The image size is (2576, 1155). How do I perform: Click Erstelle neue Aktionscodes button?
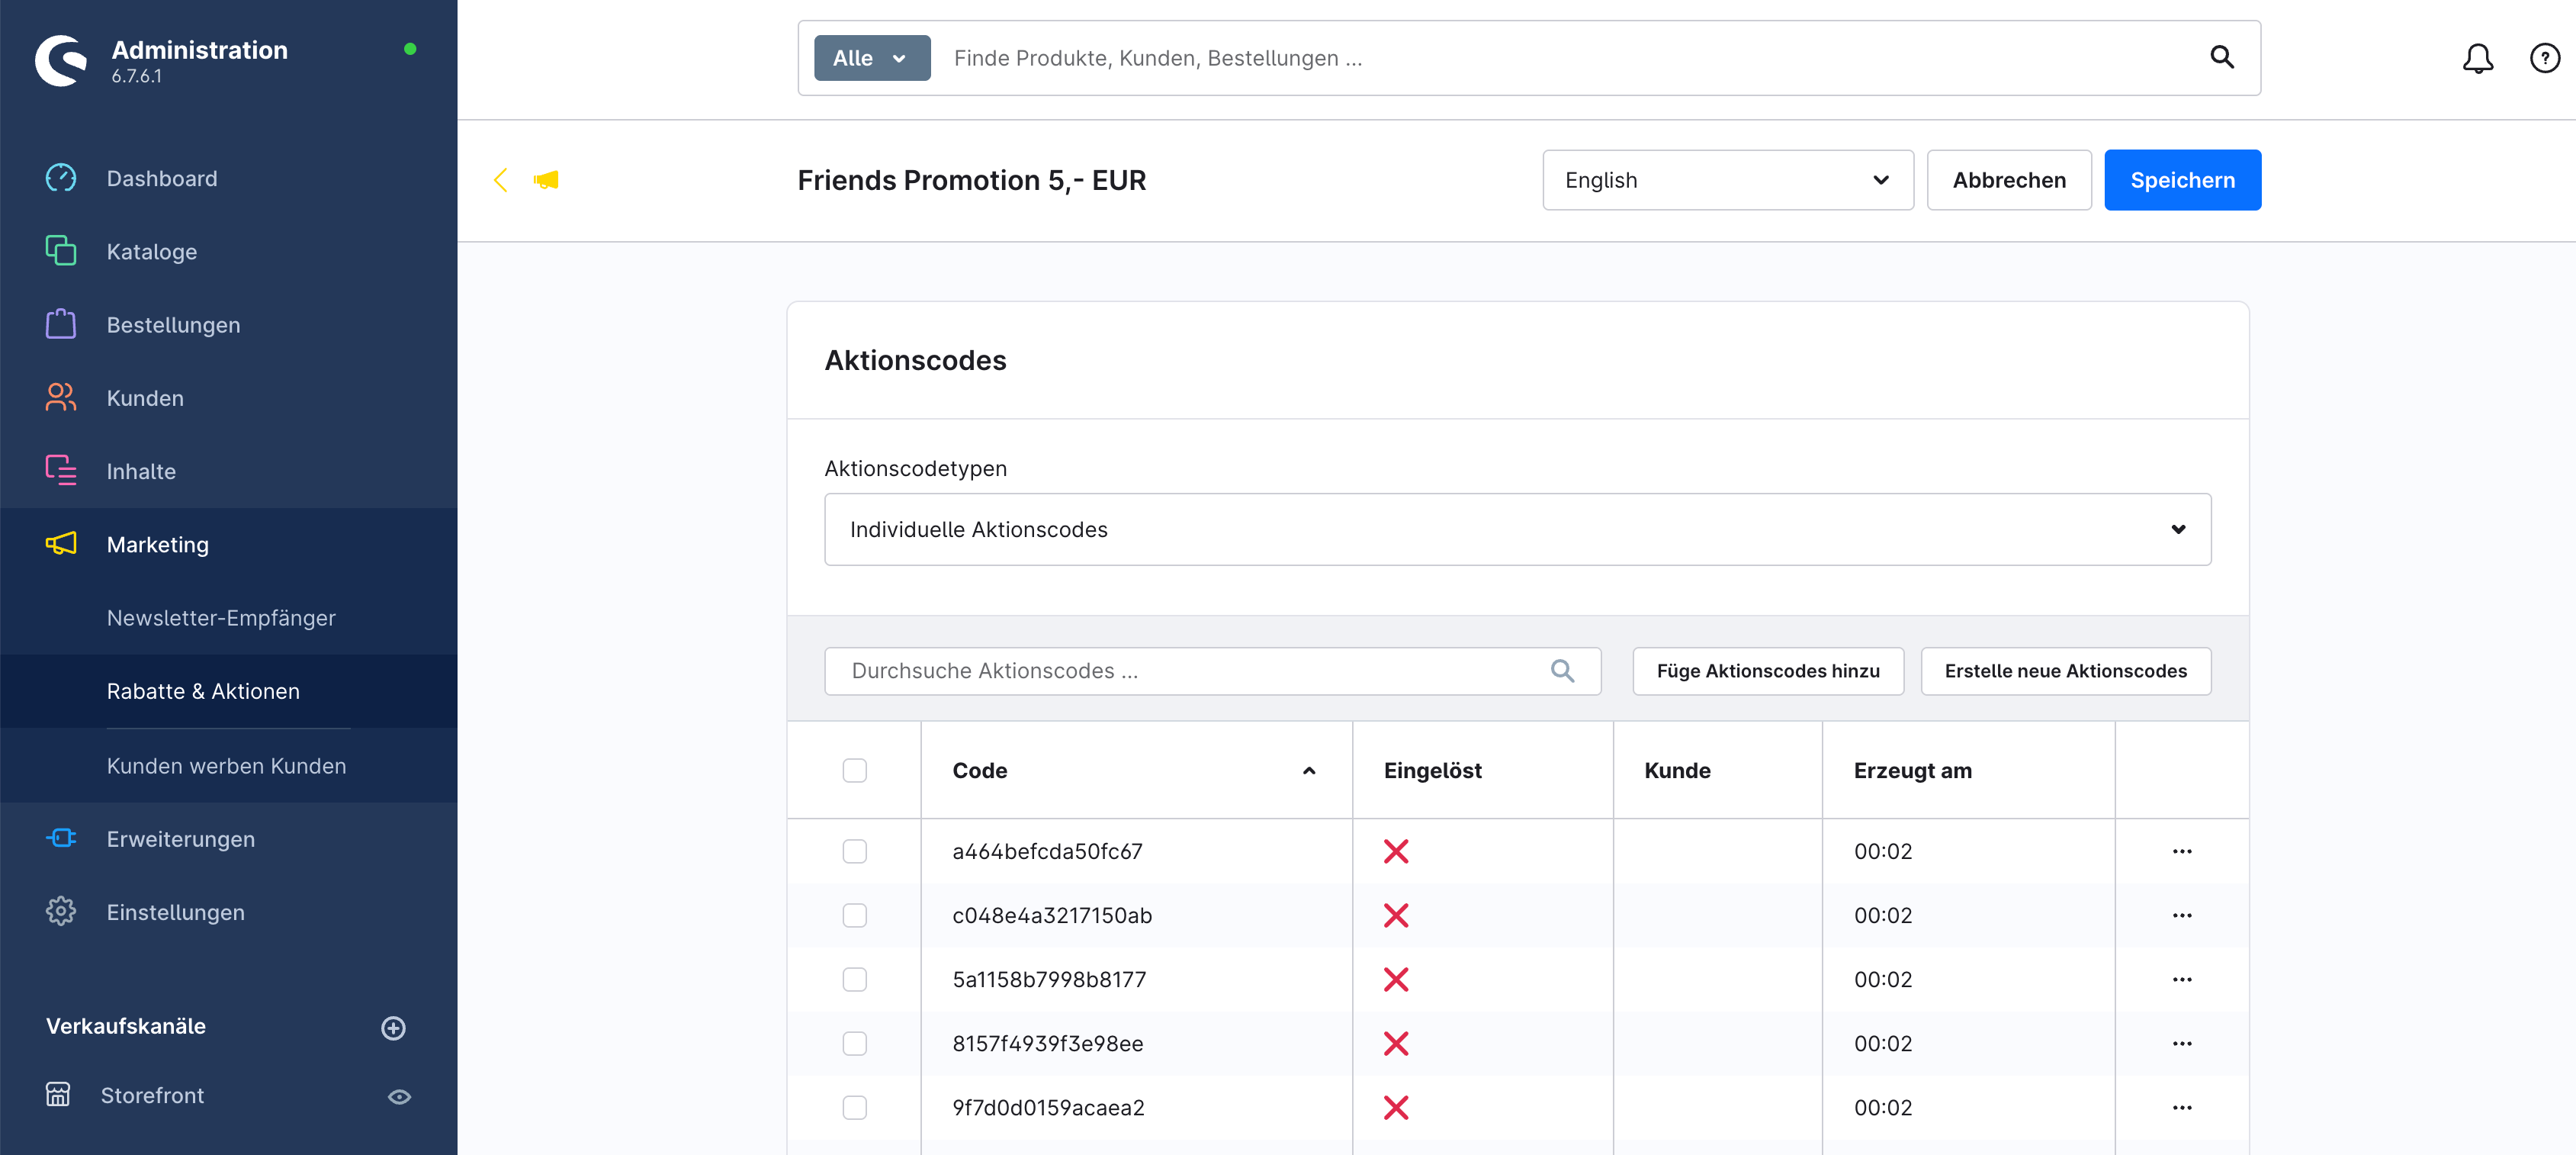[2065, 671]
